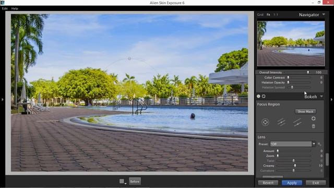334x188 pixels.
Task: Click the Lens Zoom value field
Action: (321, 156)
